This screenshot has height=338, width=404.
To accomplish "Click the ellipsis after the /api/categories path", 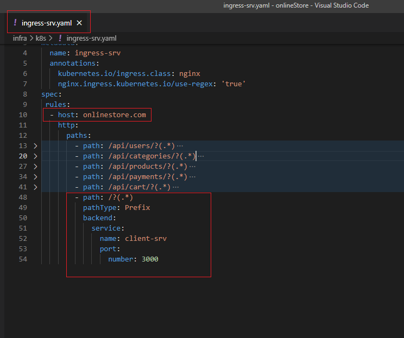I will coord(201,156).
